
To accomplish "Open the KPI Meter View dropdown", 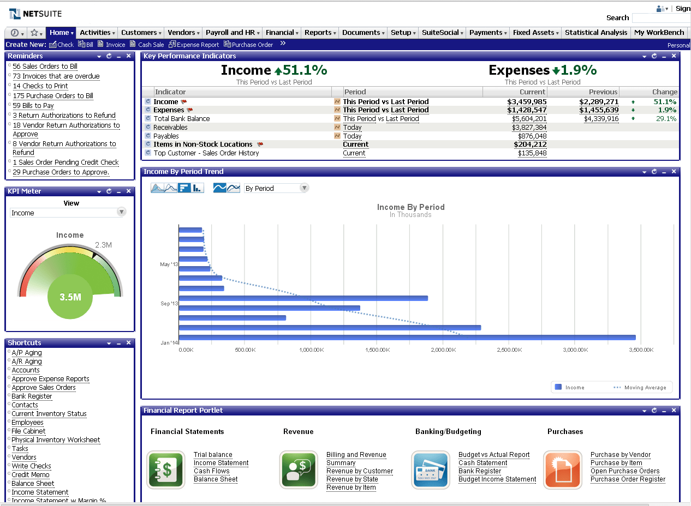I will tap(122, 212).
